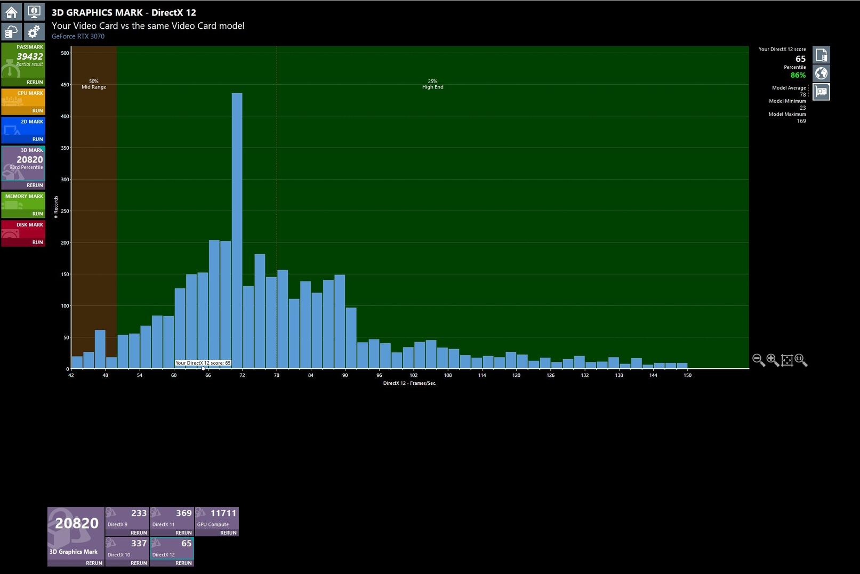Open the System Information monitor icon
860x574 pixels.
click(34, 12)
